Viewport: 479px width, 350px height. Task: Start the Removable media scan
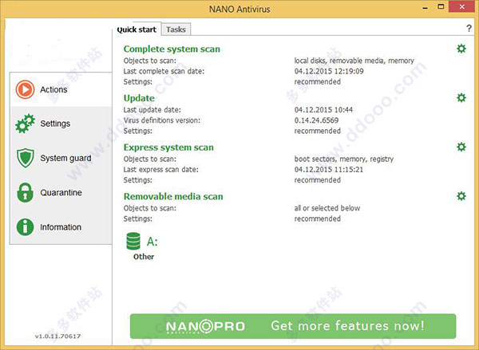173,196
